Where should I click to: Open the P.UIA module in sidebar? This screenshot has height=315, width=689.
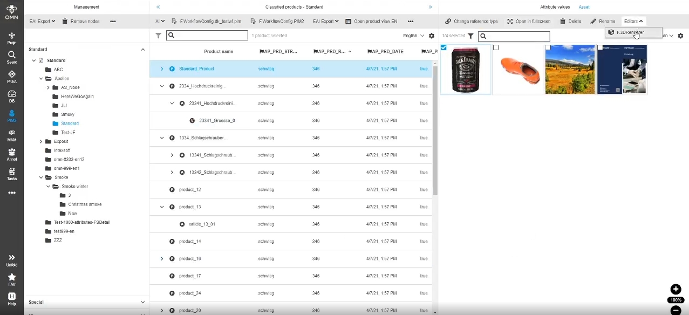[x=11, y=77]
